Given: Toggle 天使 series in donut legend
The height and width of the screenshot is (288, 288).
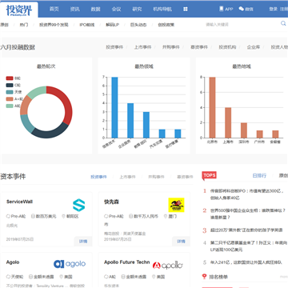Looking at the screenshot, I should (14, 92).
